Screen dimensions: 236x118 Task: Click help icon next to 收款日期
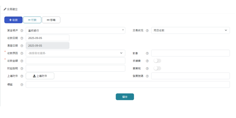click(x=22, y=38)
